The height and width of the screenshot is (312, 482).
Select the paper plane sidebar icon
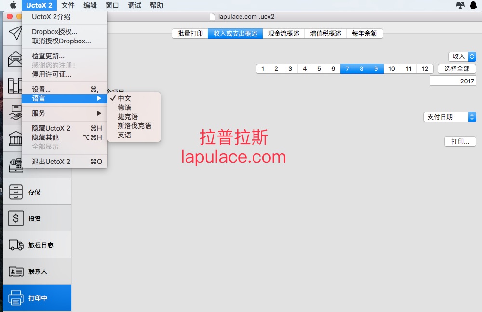(15, 33)
